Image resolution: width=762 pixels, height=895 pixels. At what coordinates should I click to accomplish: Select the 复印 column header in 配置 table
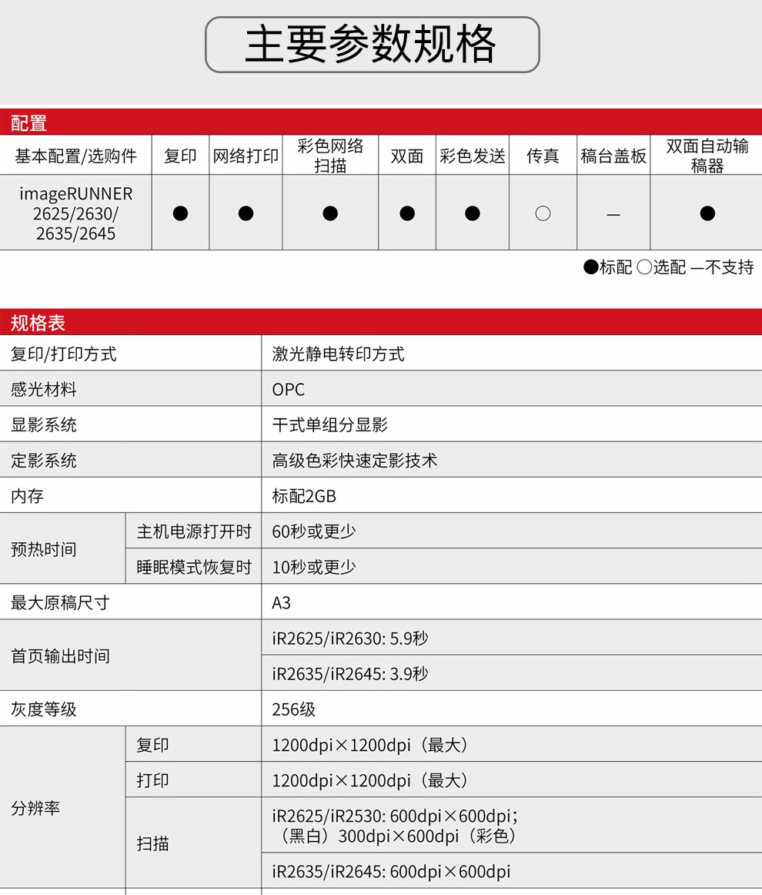click(x=180, y=156)
